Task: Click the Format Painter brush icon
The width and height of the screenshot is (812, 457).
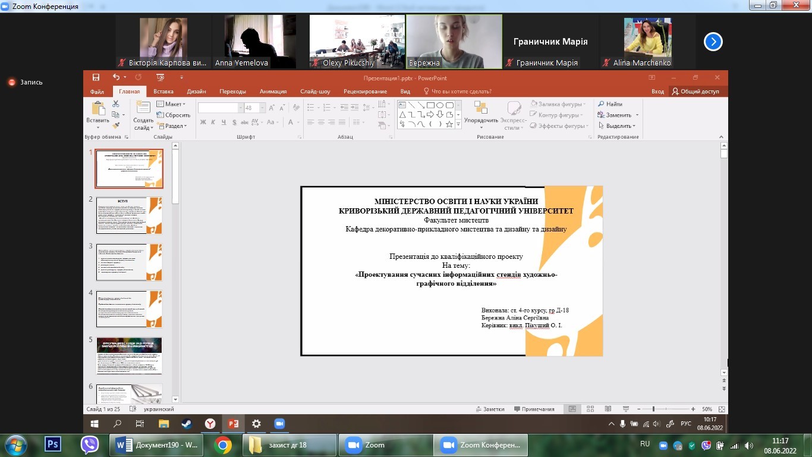Action: (x=116, y=125)
